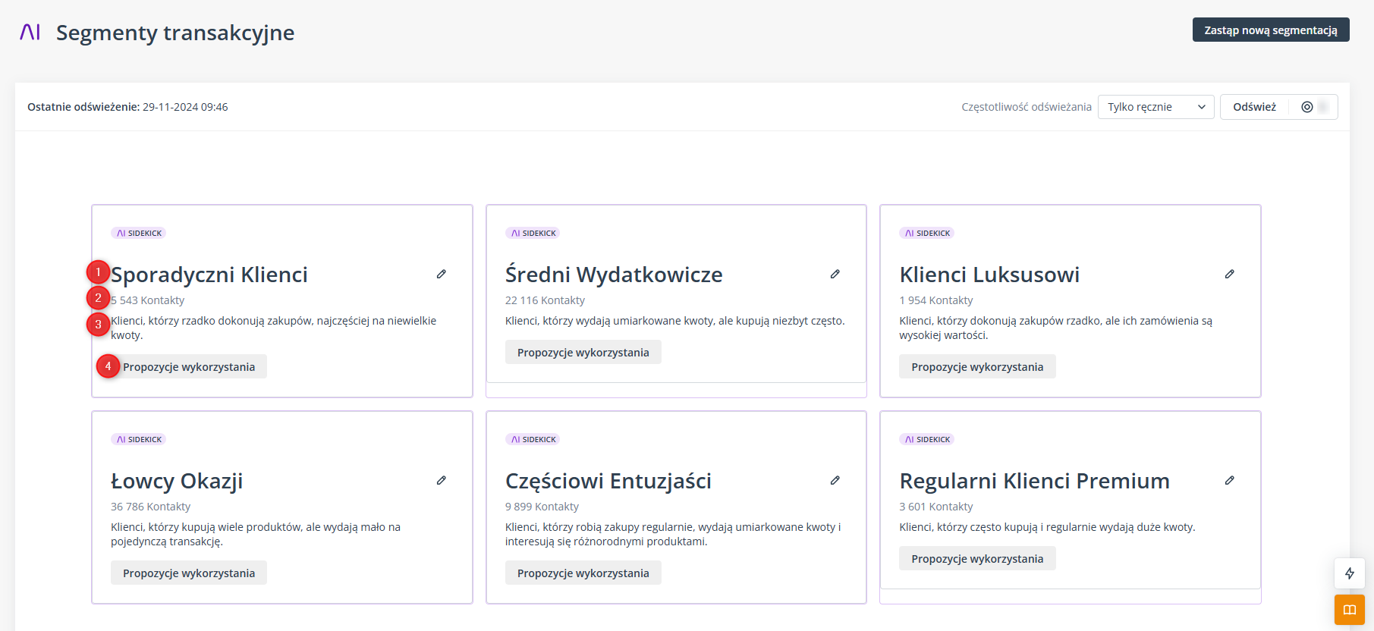Click Sidekick badge on Sporadyczni Klienci card
This screenshot has height=631, width=1374.
(x=139, y=233)
